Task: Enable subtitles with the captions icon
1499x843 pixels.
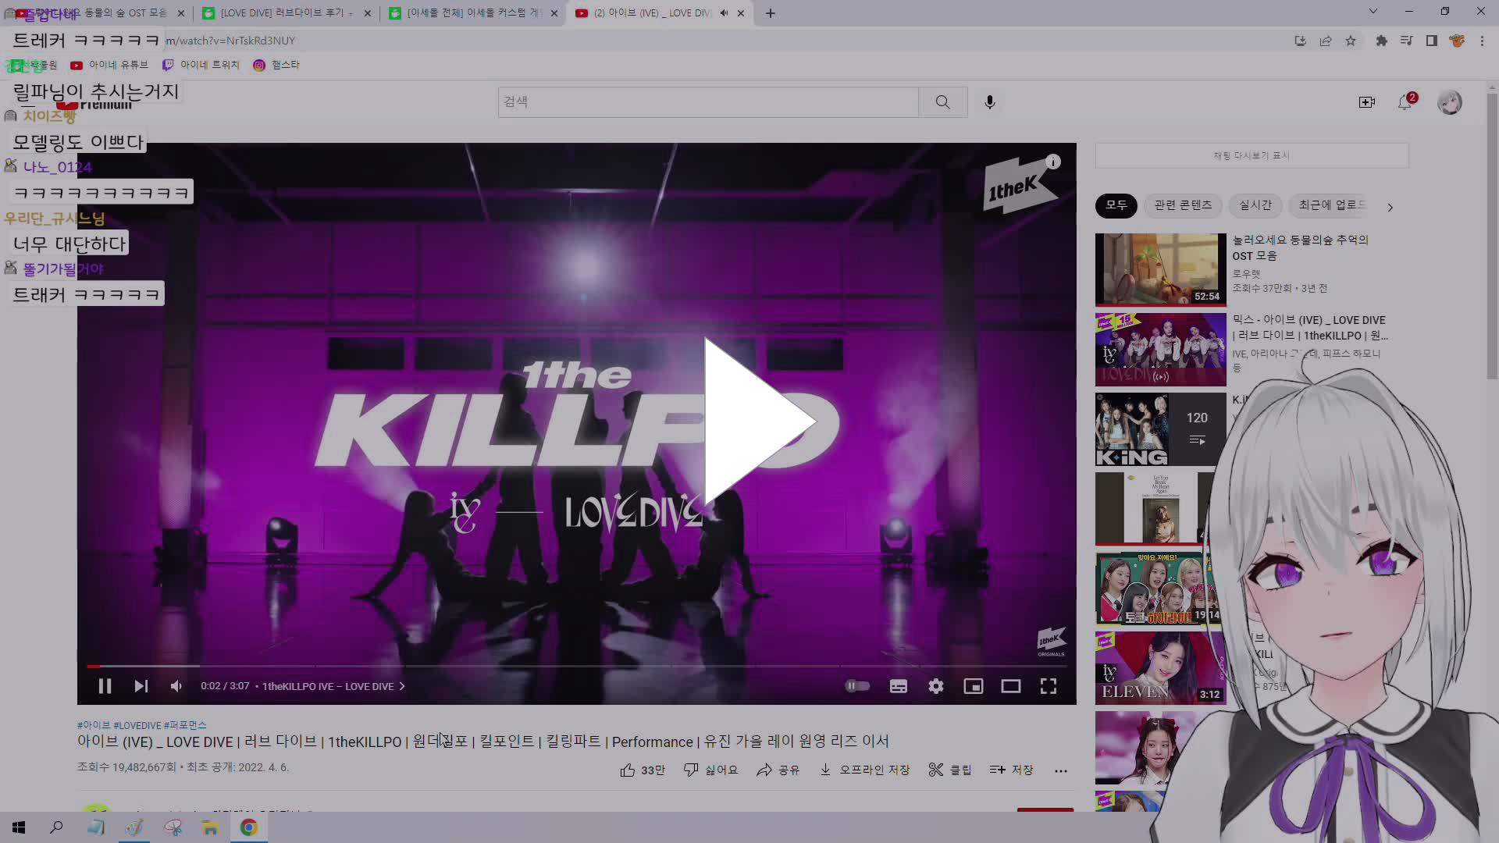Action: [898, 686]
